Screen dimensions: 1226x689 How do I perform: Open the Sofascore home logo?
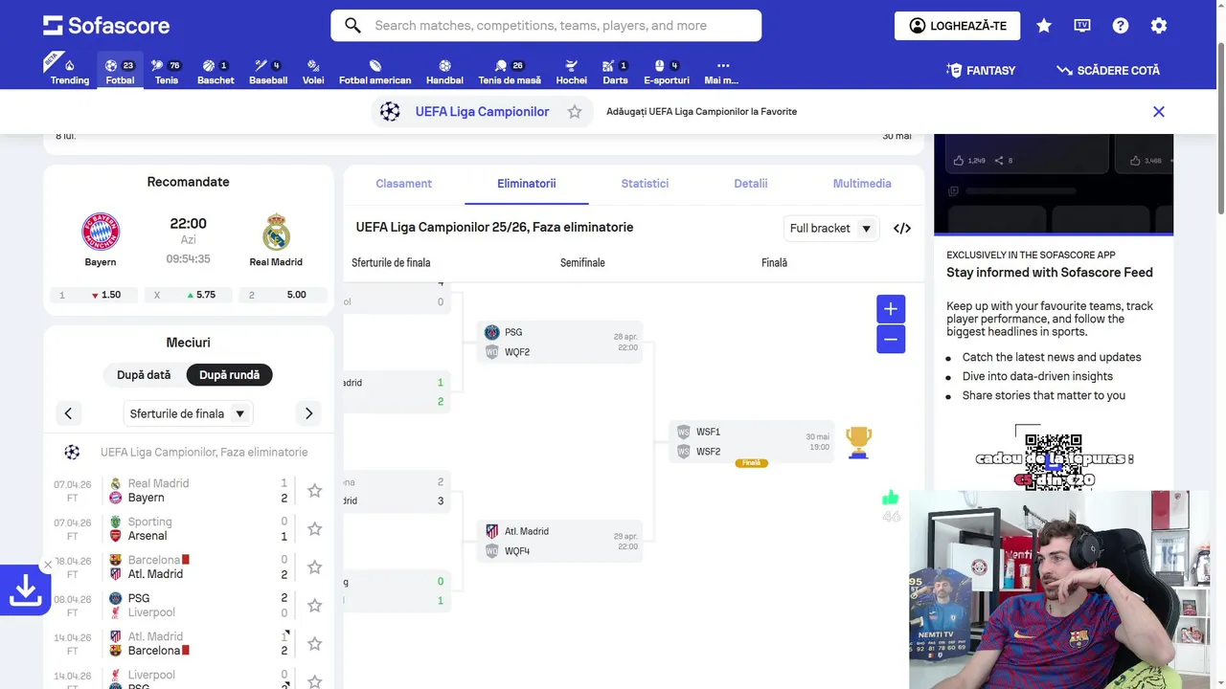pyautogui.click(x=106, y=26)
